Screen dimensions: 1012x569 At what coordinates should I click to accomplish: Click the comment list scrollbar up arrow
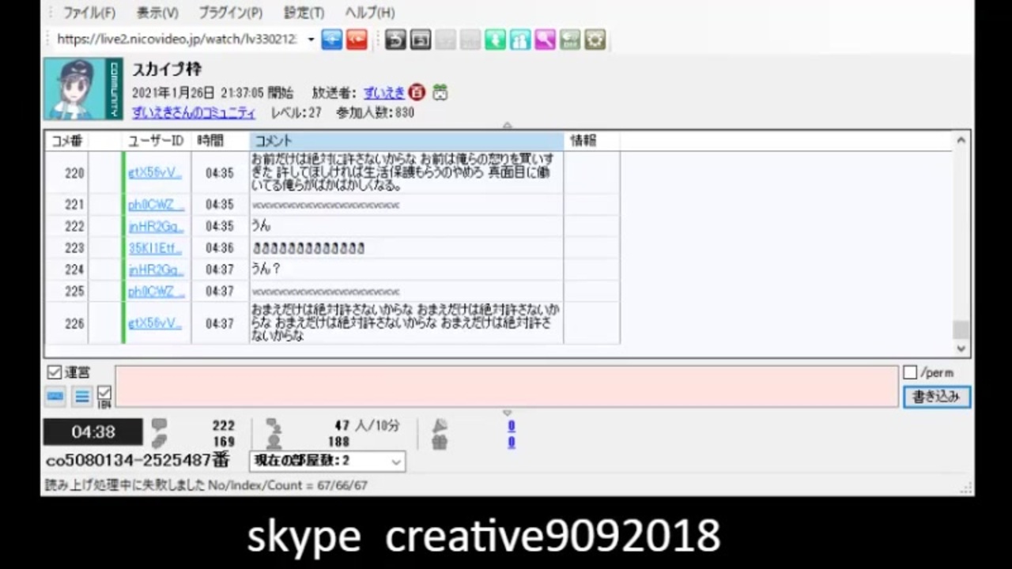pyautogui.click(x=961, y=141)
